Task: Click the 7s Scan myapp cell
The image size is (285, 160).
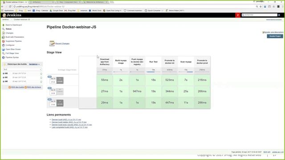Action: tap(186, 80)
